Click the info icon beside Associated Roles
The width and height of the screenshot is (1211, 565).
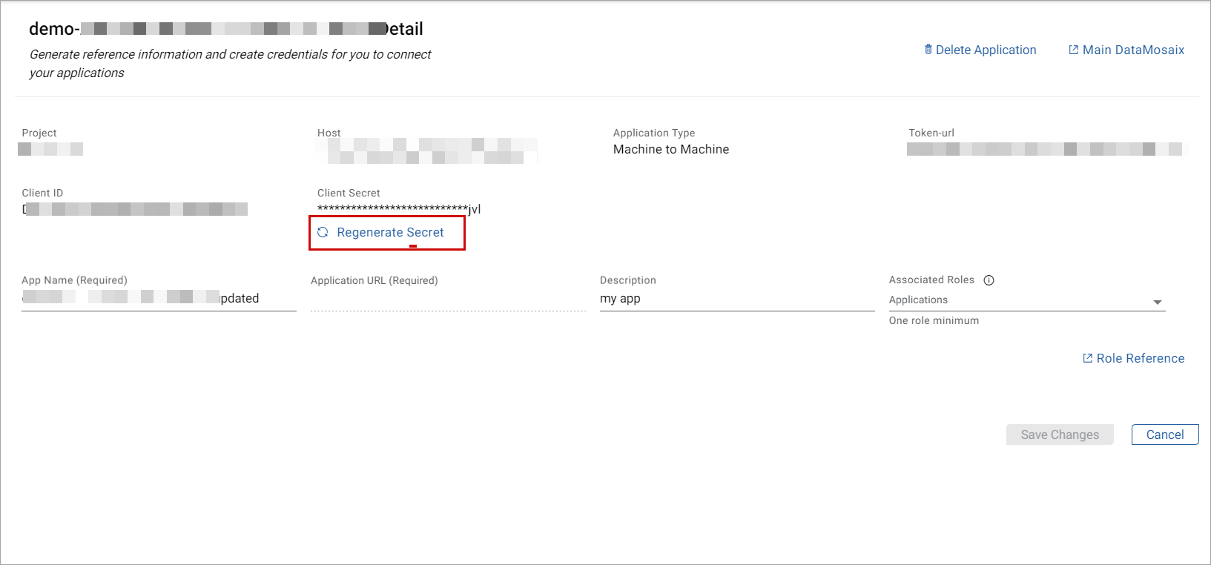tap(989, 280)
